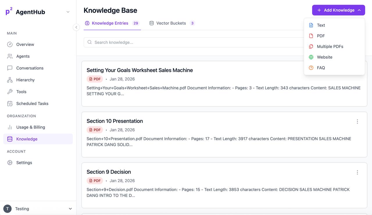The height and width of the screenshot is (215, 372).
Task: Expand the Testing account dropdown
Action: click(70, 209)
